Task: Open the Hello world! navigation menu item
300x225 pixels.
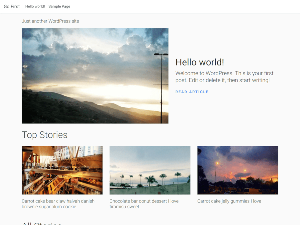Action: [x=35, y=6]
